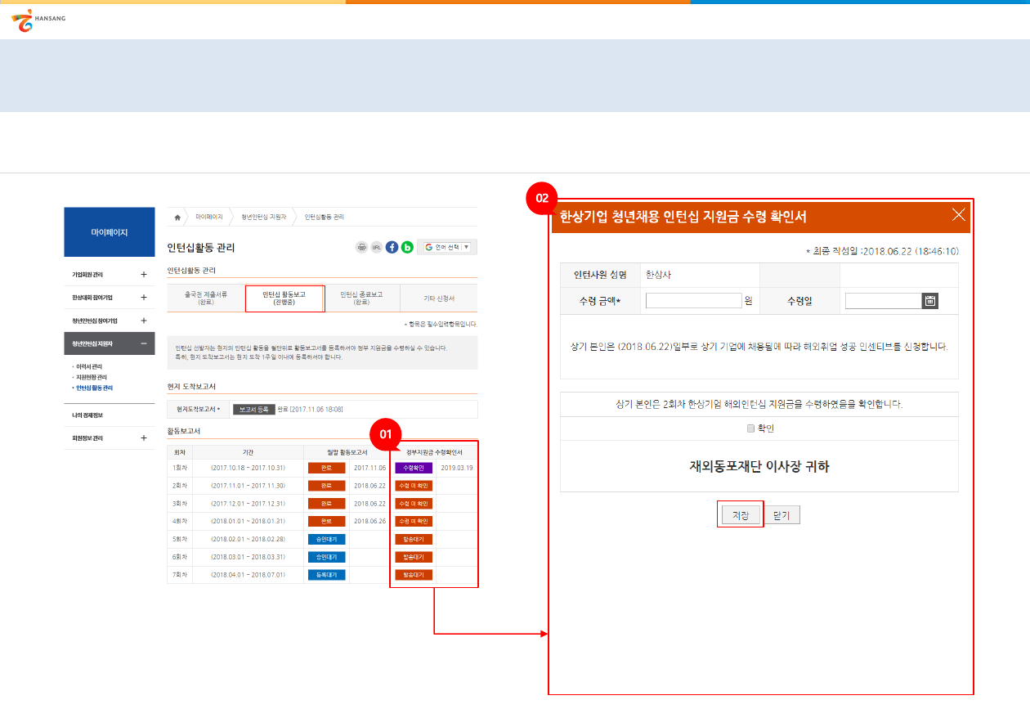This screenshot has height=718, width=1030.
Task: Click 승인대기 button in the 5회차 row
Action: coord(327,539)
